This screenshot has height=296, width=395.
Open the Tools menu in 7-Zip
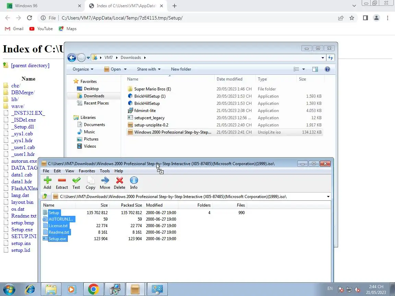pyautogui.click(x=105, y=171)
